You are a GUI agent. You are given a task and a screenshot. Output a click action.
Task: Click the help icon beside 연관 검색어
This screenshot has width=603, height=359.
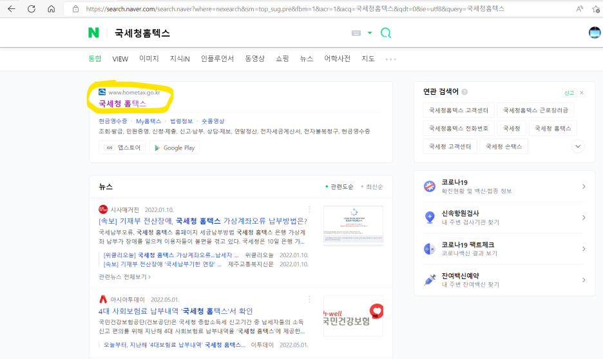464,92
